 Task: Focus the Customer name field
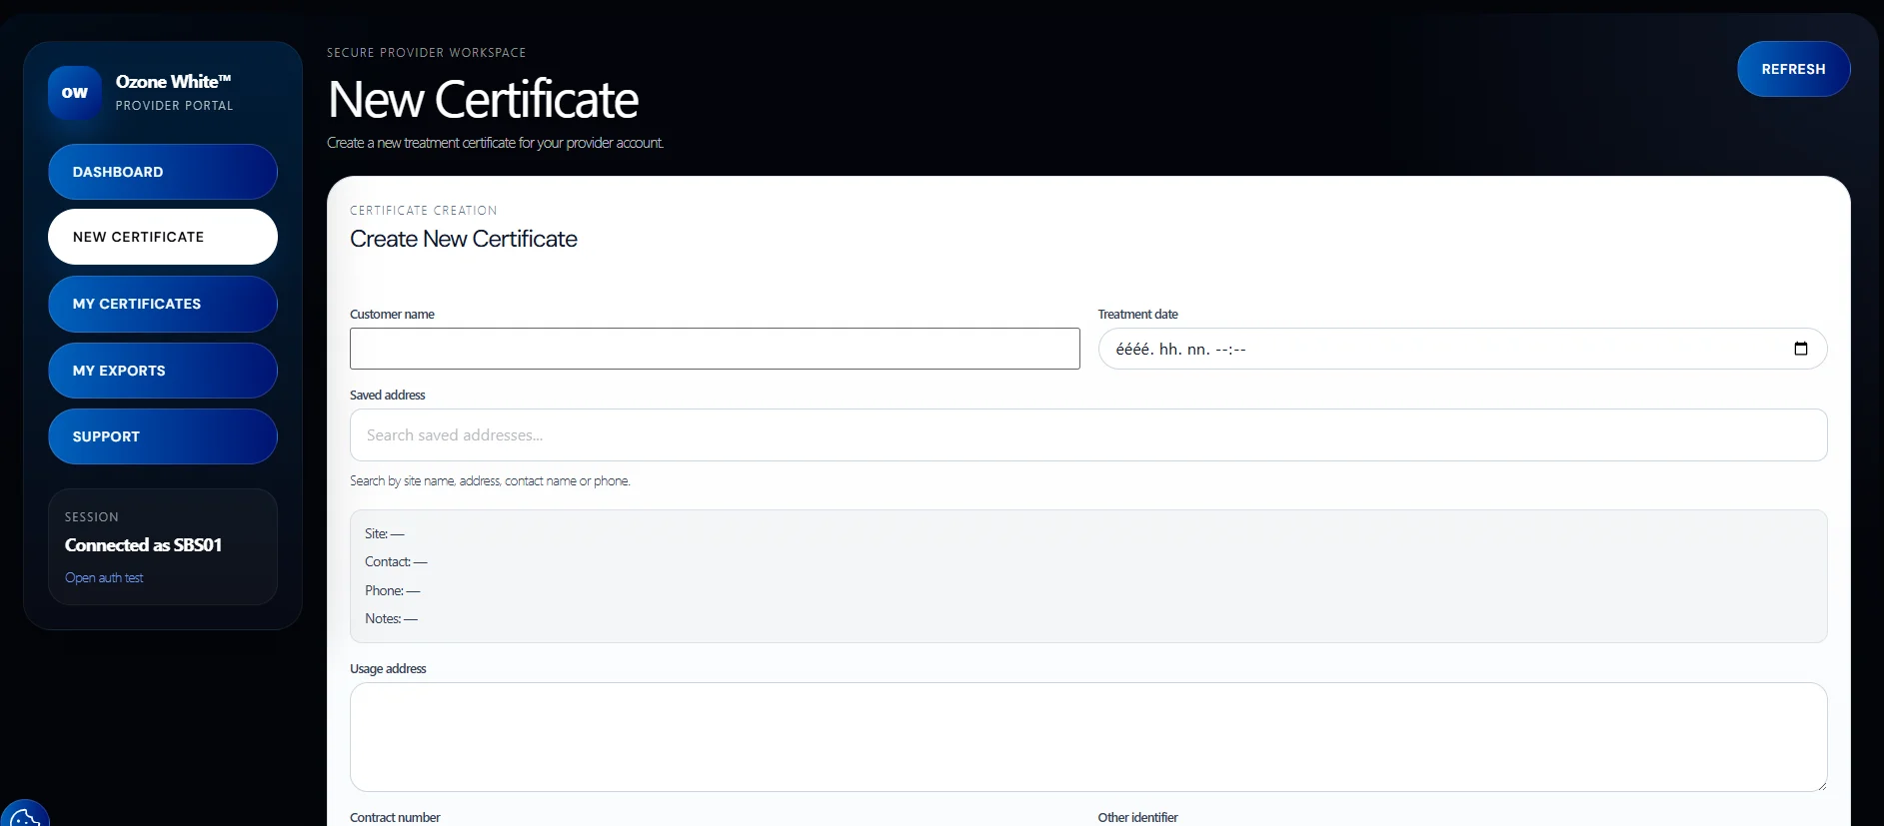pyautogui.click(x=715, y=349)
